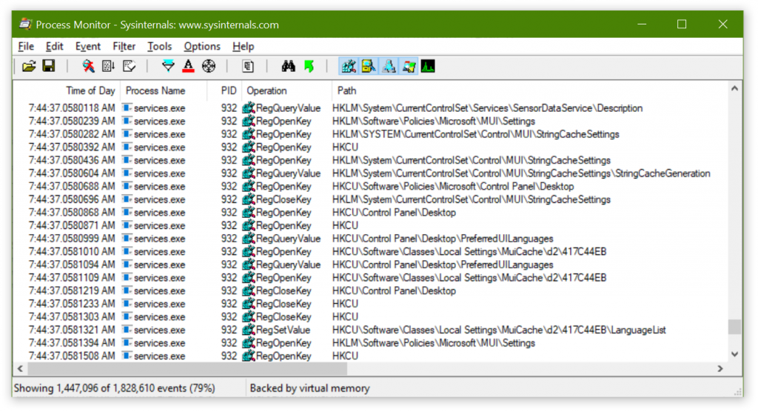Open the Help menu
This screenshot has width=758, height=412.
[243, 47]
